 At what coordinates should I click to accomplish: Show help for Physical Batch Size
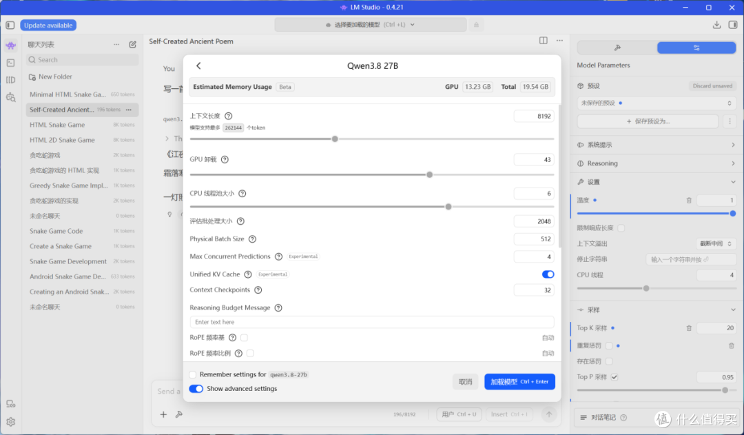coord(252,239)
